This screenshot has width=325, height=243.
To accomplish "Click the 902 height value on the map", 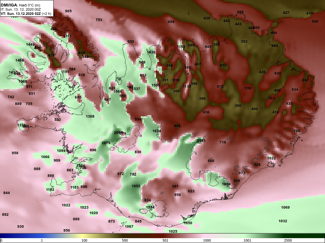I will coord(220,87).
